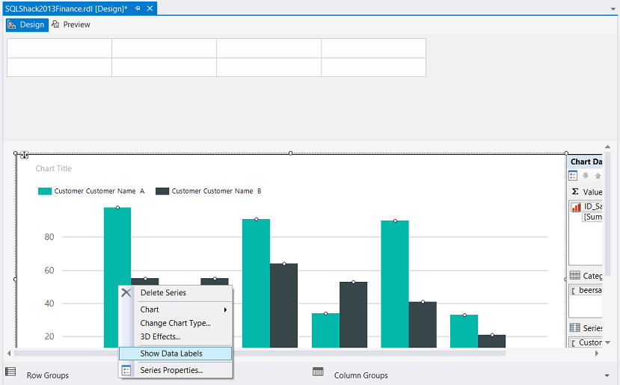620x385 pixels.
Task: Switch to the Design view tab
Action: coord(27,25)
